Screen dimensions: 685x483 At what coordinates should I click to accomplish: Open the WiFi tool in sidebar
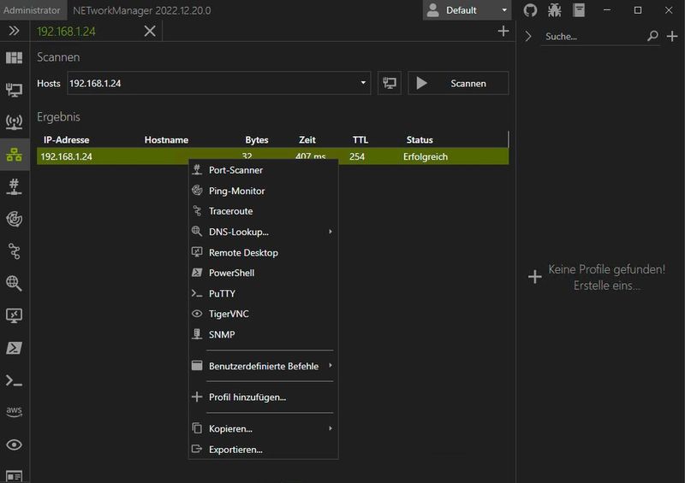click(x=14, y=121)
